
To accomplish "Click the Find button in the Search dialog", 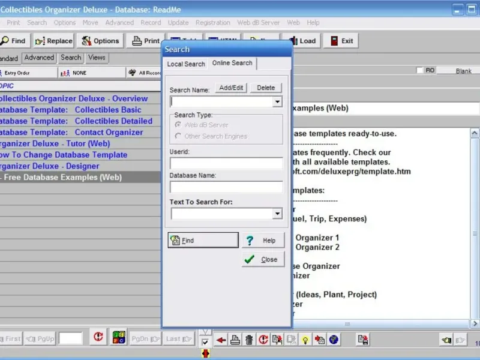I will click(x=203, y=241).
